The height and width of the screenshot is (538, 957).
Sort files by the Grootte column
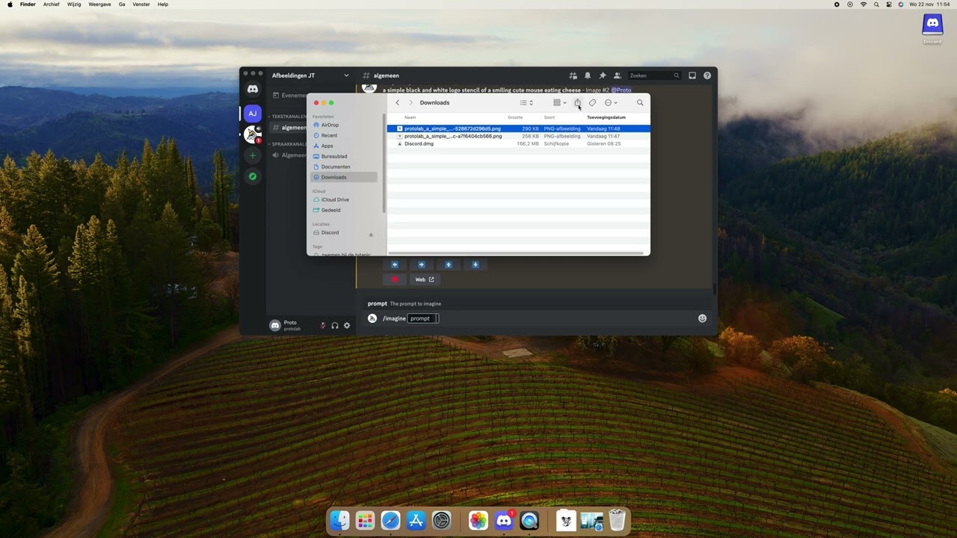515,117
